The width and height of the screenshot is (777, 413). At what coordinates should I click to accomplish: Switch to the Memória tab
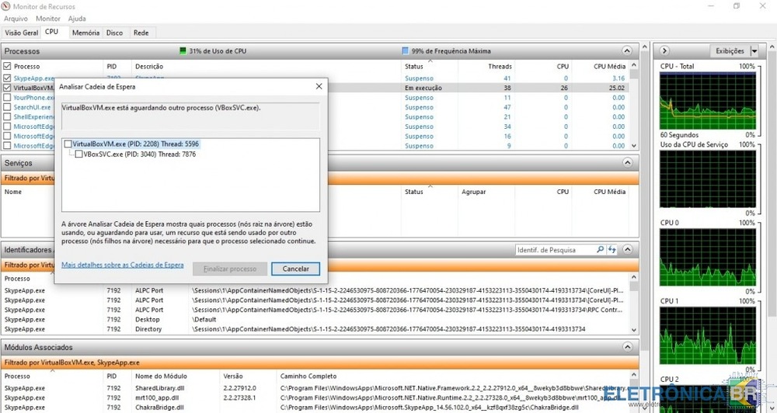(x=85, y=33)
